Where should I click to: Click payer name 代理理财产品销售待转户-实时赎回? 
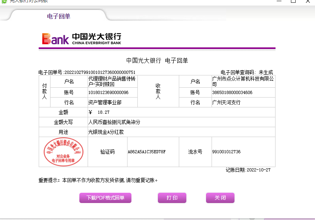pyautogui.click(x=112, y=81)
